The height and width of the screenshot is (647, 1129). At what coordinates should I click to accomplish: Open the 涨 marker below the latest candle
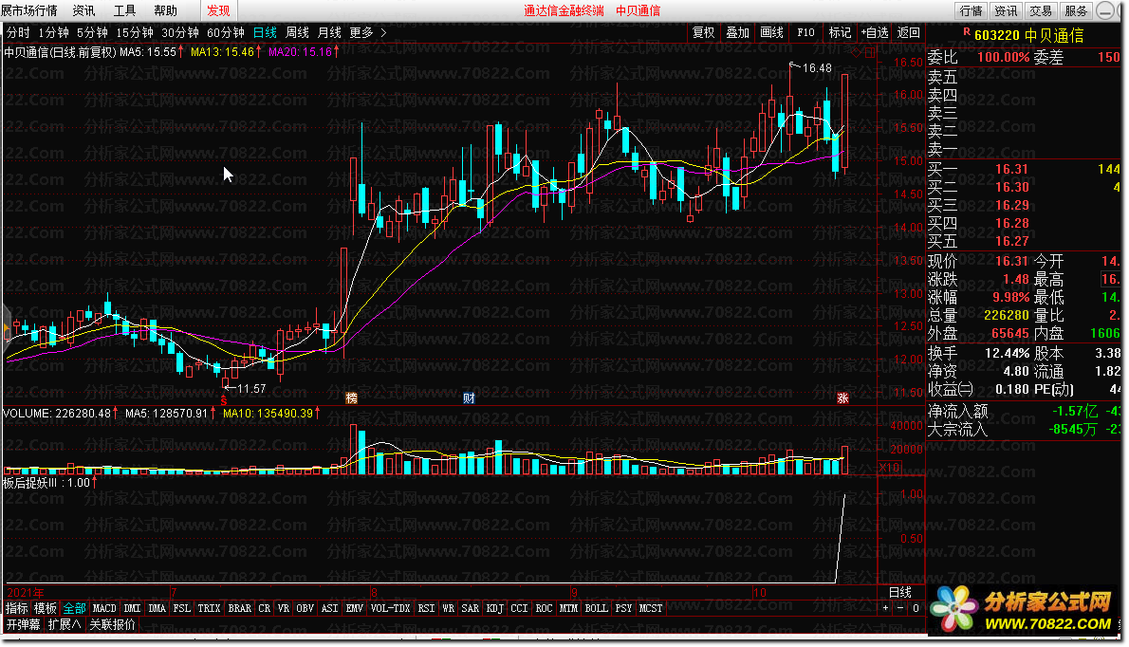click(x=842, y=398)
